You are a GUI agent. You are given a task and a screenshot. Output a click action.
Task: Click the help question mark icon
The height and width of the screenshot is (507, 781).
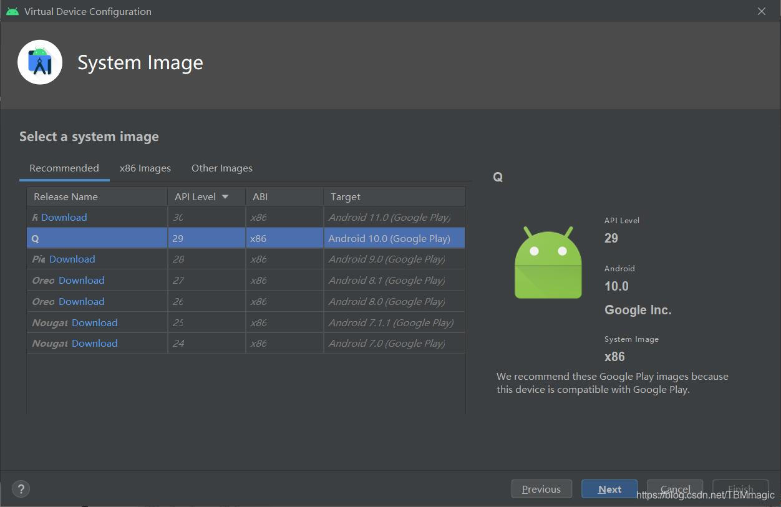[21, 489]
